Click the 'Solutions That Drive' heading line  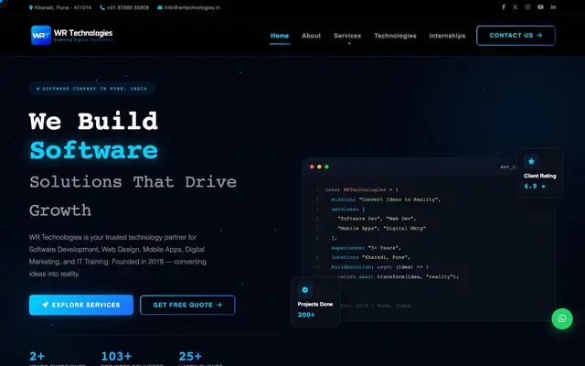coord(133,182)
